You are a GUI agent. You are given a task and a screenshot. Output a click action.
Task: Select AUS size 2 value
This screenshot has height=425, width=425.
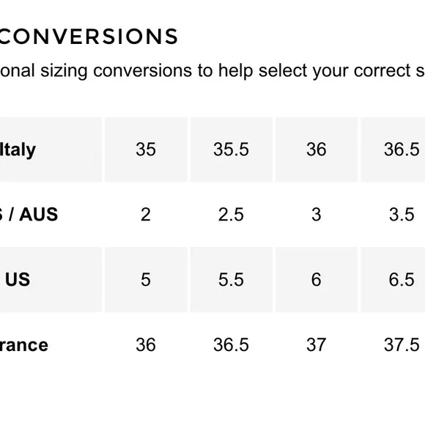(x=146, y=215)
